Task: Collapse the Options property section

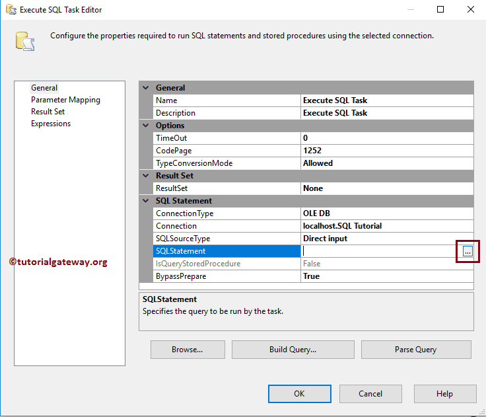Action: click(146, 126)
